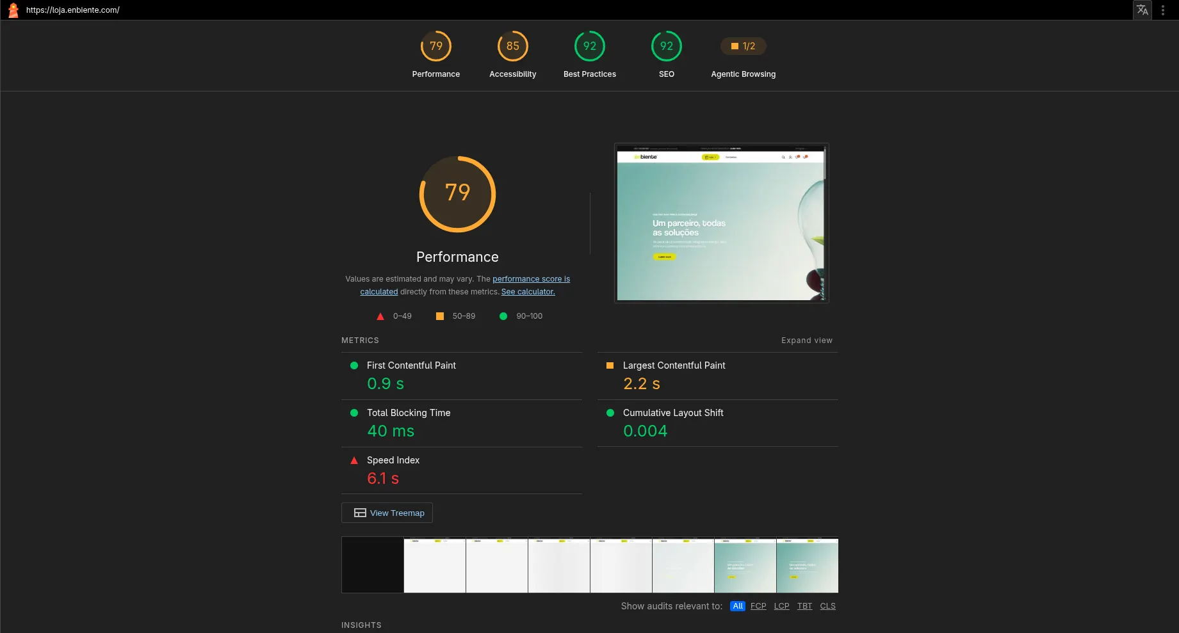Click the INSIGHTS section heading

point(361,625)
